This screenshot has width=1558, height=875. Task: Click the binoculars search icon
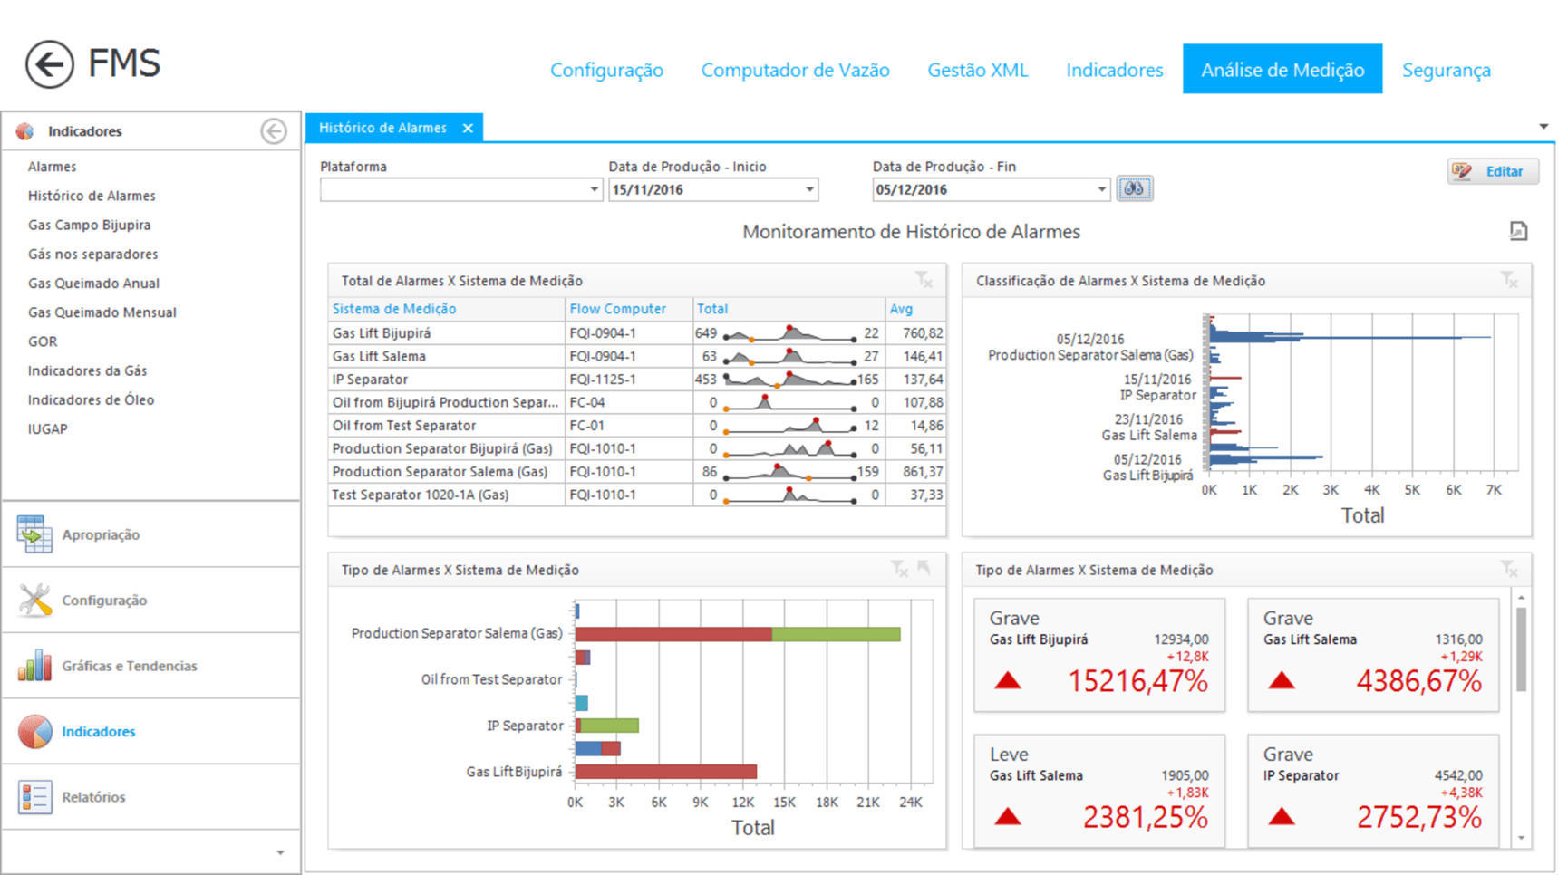(x=1134, y=188)
